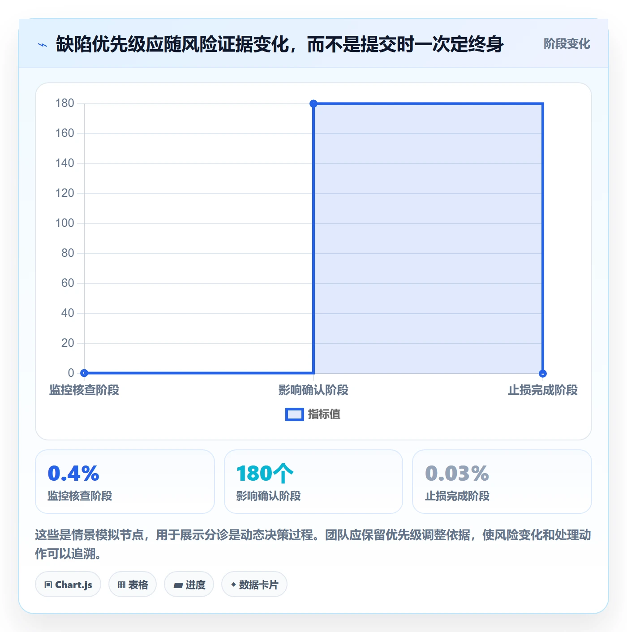Click the y-axis value 180
This screenshot has height=632, width=627.
click(x=64, y=103)
